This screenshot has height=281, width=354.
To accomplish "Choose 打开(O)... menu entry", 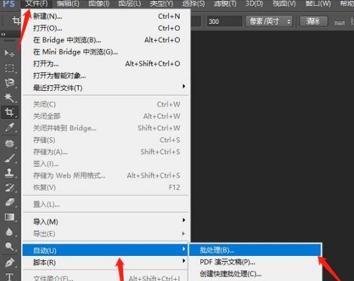I will coord(106,28).
